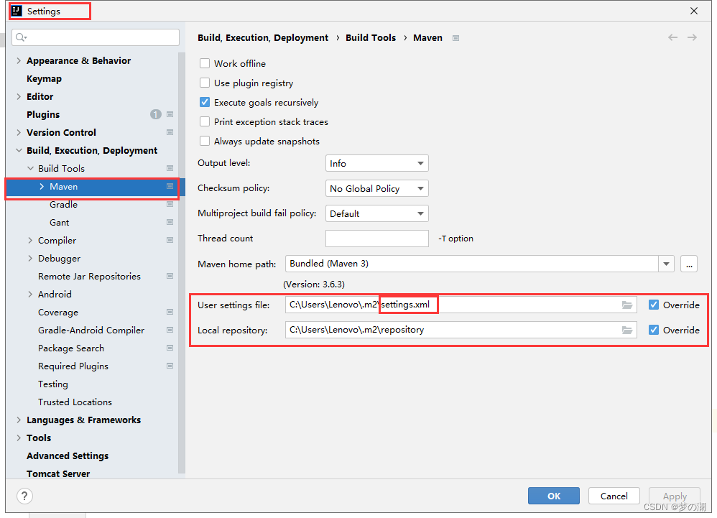Click project-level icon beside Gradle-Android Compiler

(170, 330)
